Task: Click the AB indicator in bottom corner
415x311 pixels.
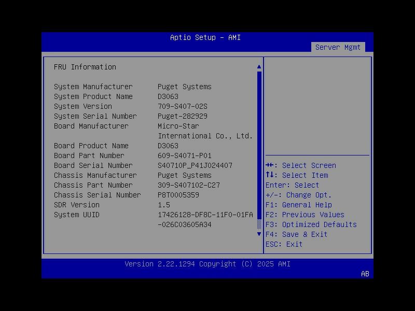Action: [364, 274]
